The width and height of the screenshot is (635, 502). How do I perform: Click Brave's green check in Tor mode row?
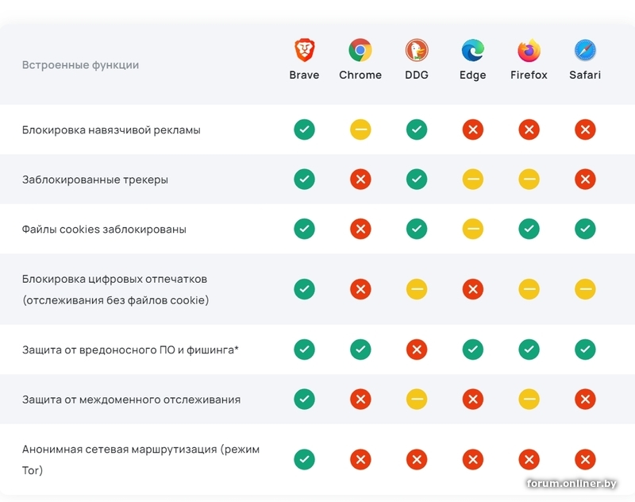coord(304,459)
